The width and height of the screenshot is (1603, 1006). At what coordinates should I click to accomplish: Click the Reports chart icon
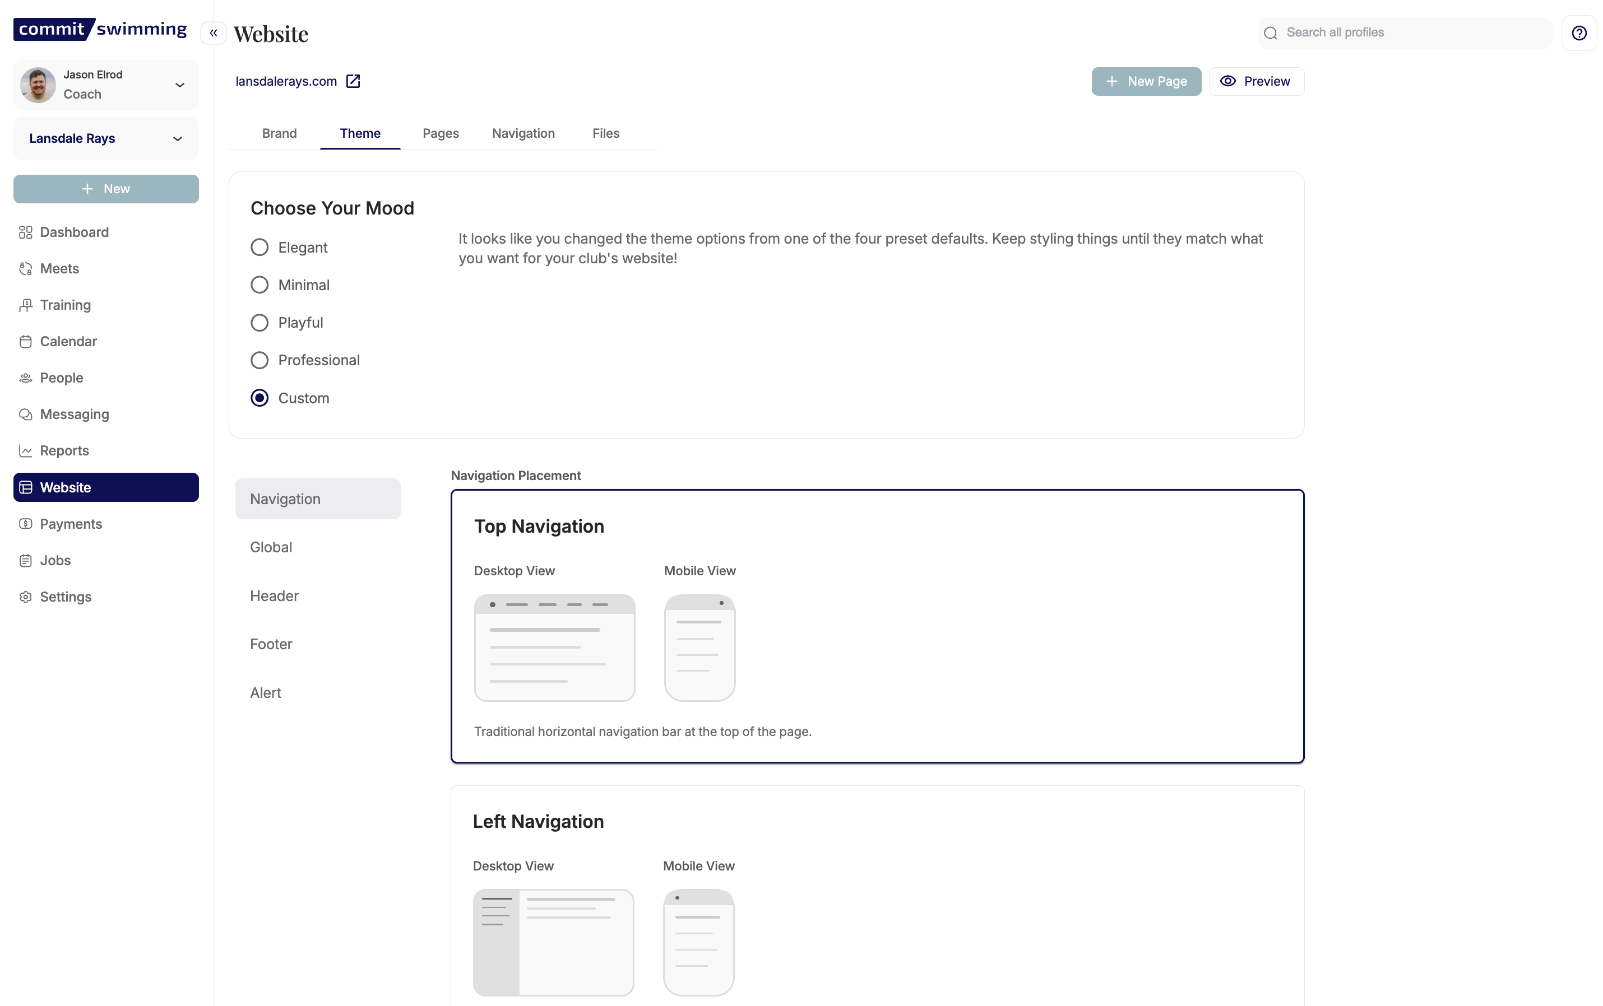coord(25,451)
